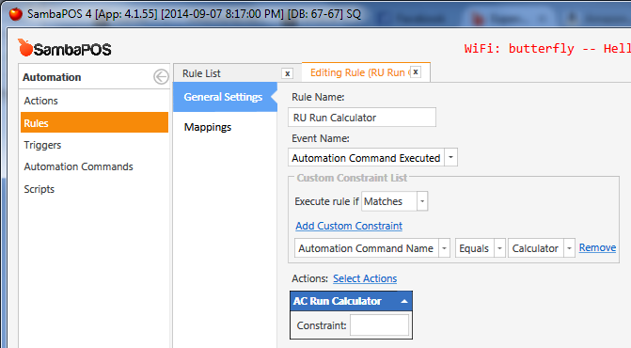Click the action Constraint input field
The width and height of the screenshot is (631, 348).
click(x=380, y=325)
